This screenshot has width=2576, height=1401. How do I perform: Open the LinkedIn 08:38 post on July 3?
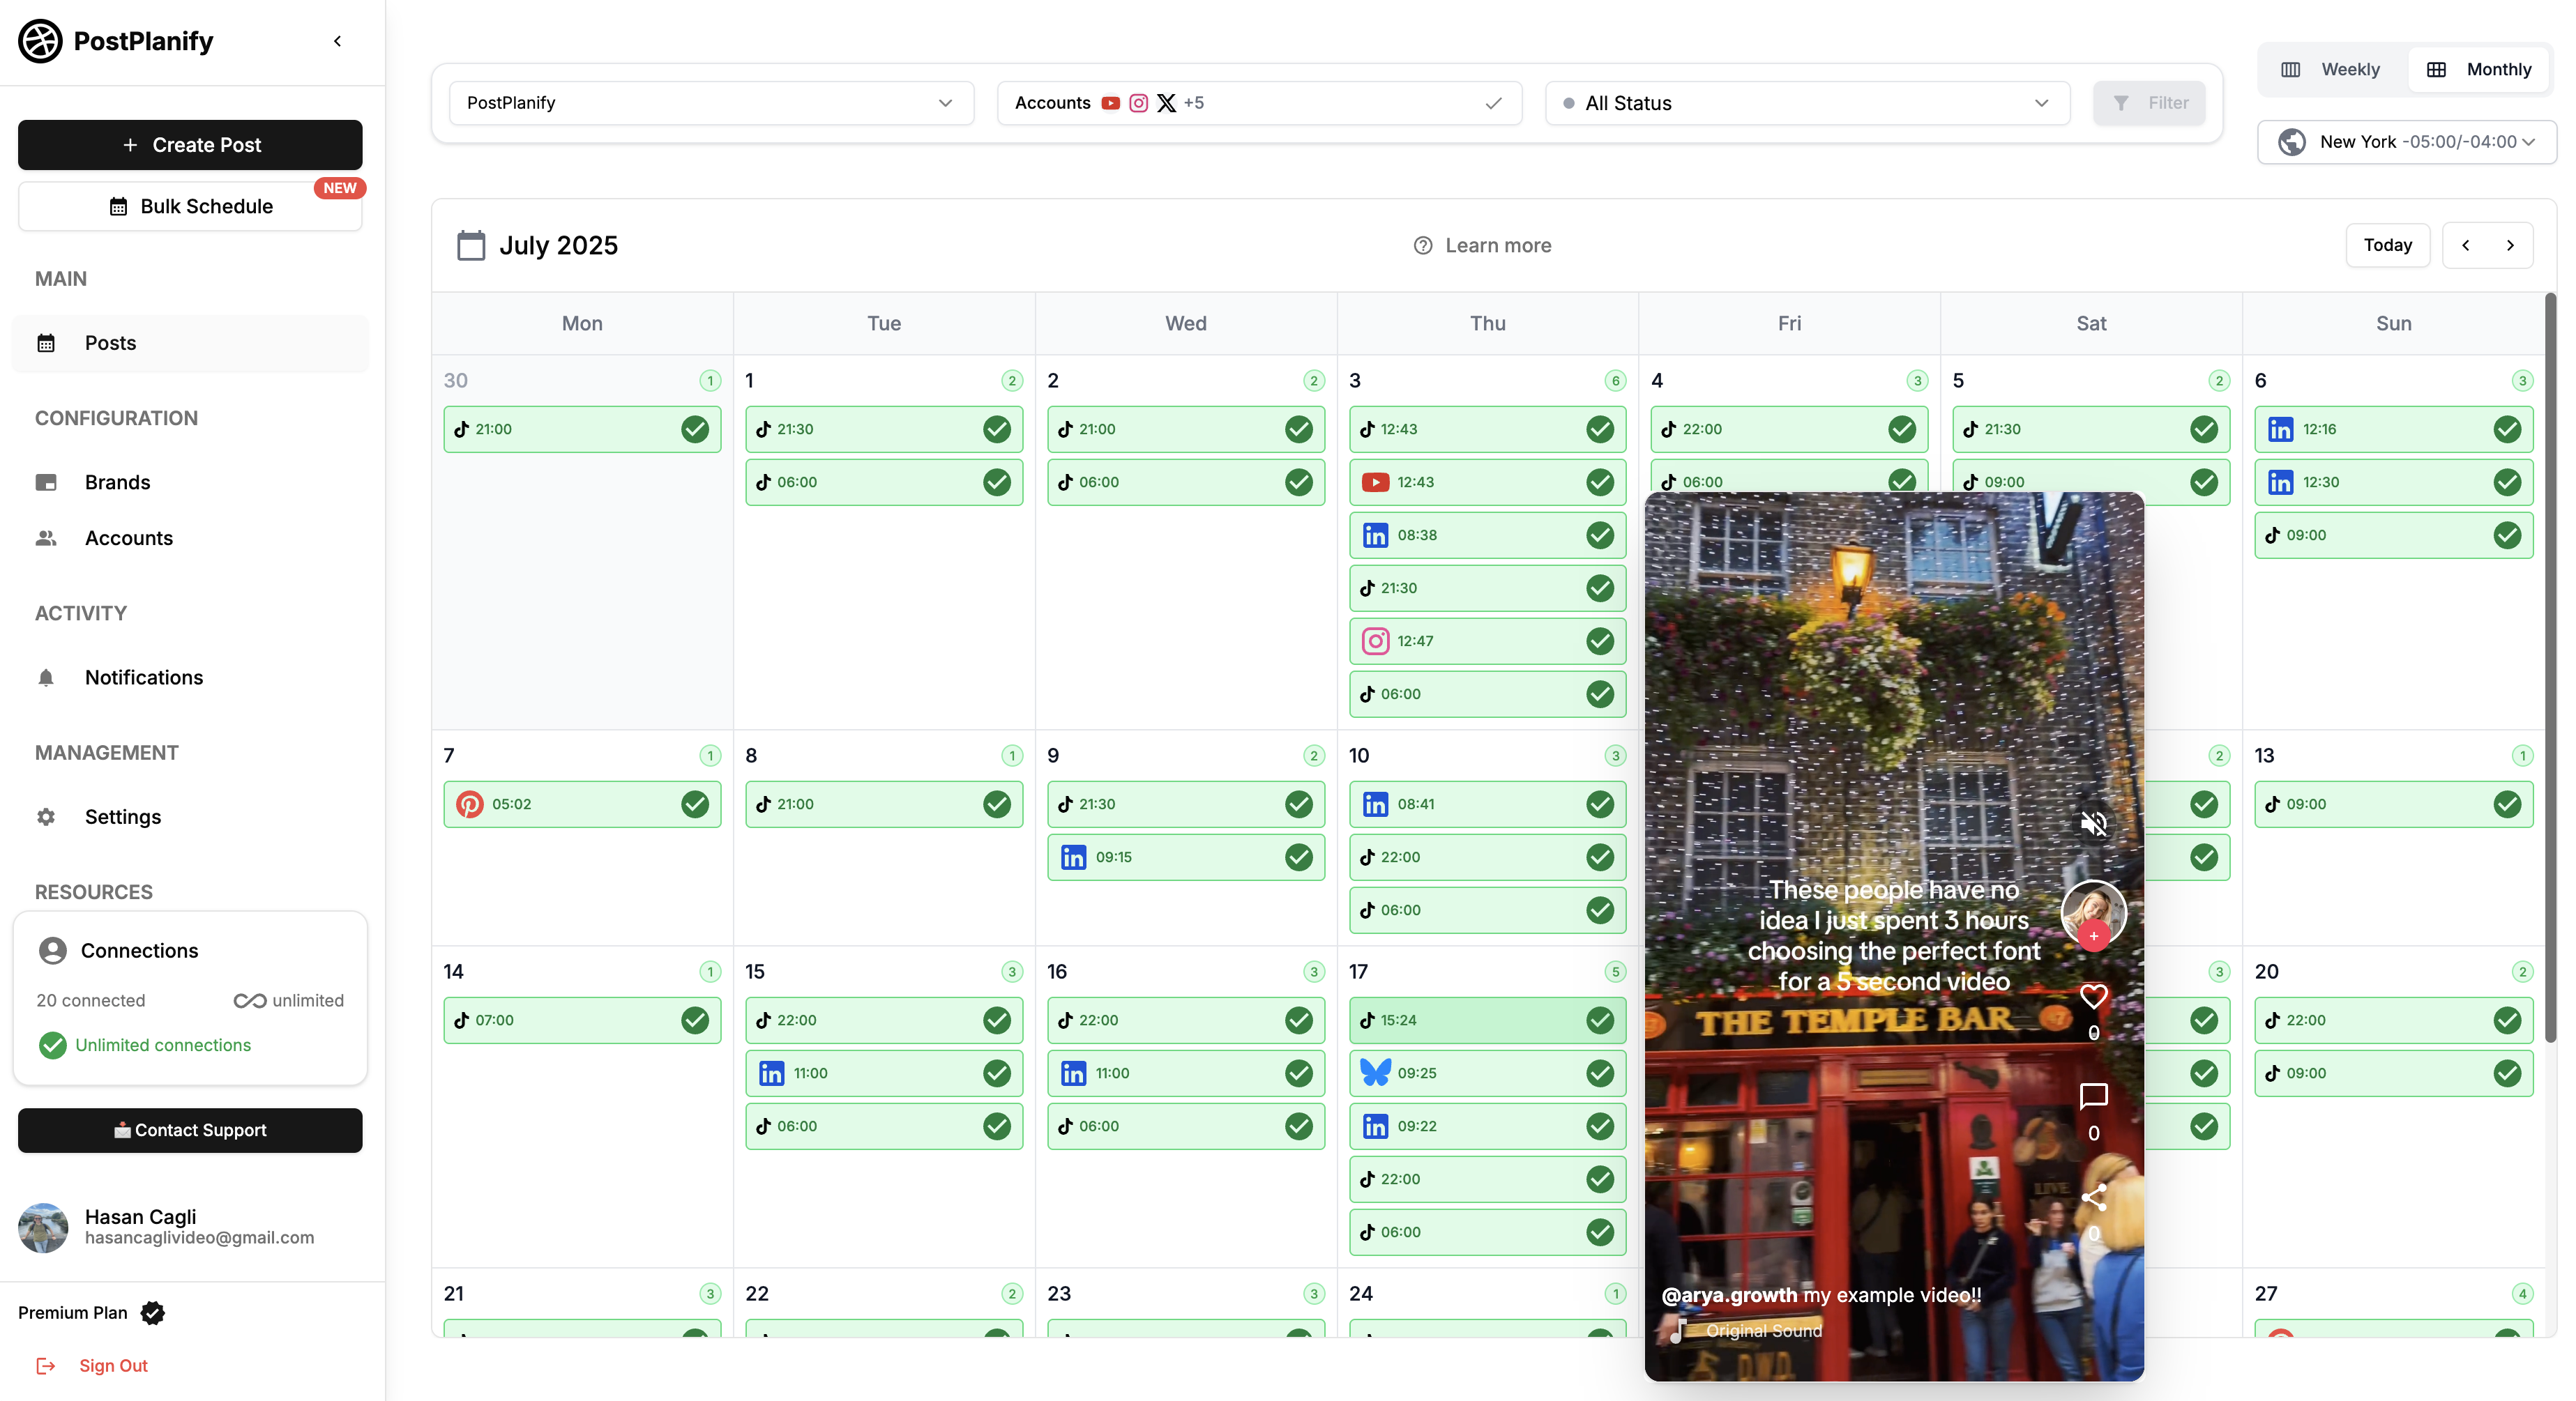pyautogui.click(x=1487, y=535)
